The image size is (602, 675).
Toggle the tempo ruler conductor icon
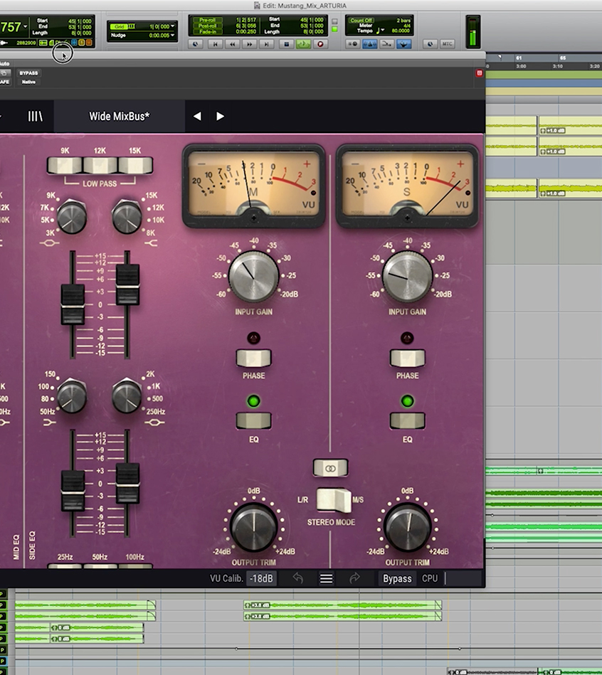point(403,44)
